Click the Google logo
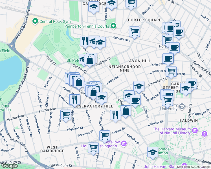This screenshot has width=211, height=169. 10,166
